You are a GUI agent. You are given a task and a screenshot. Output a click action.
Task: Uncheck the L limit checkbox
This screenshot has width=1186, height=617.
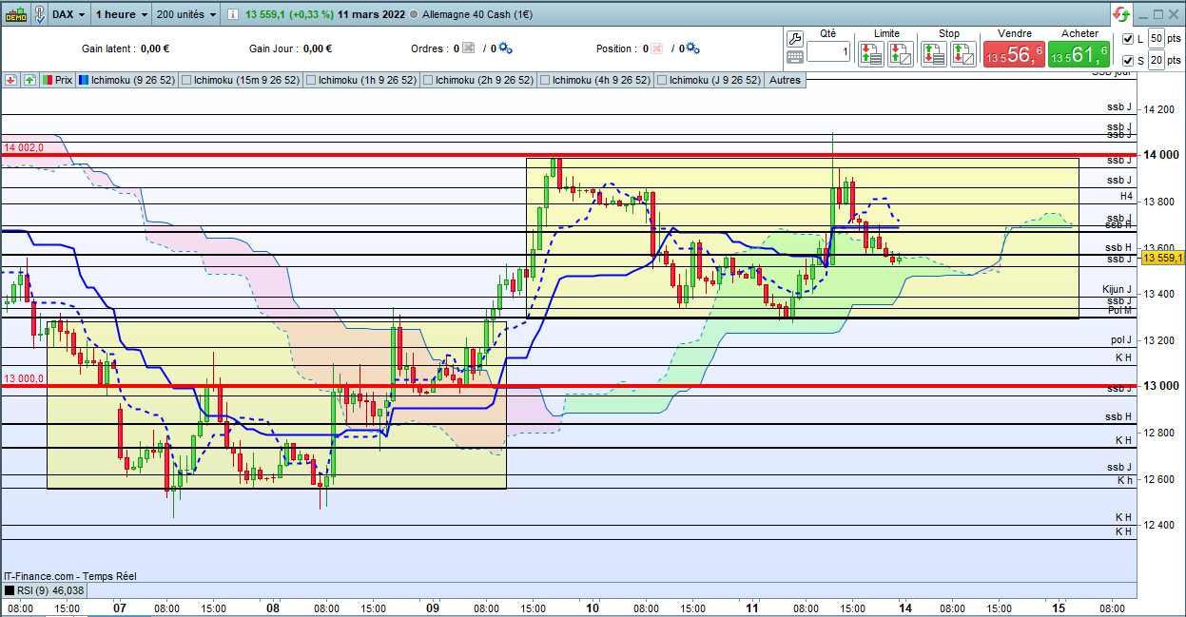(x=1128, y=39)
